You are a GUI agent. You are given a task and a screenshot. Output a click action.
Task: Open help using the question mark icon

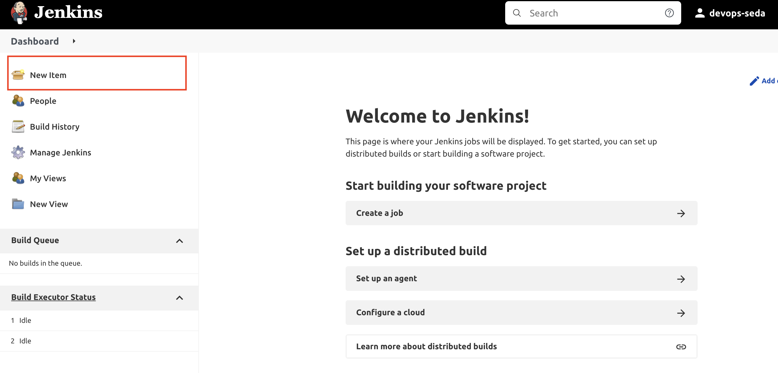(669, 13)
